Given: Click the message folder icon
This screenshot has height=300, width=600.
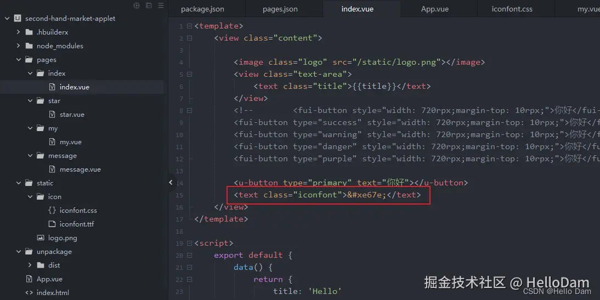Looking at the screenshot, I should [41, 156].
